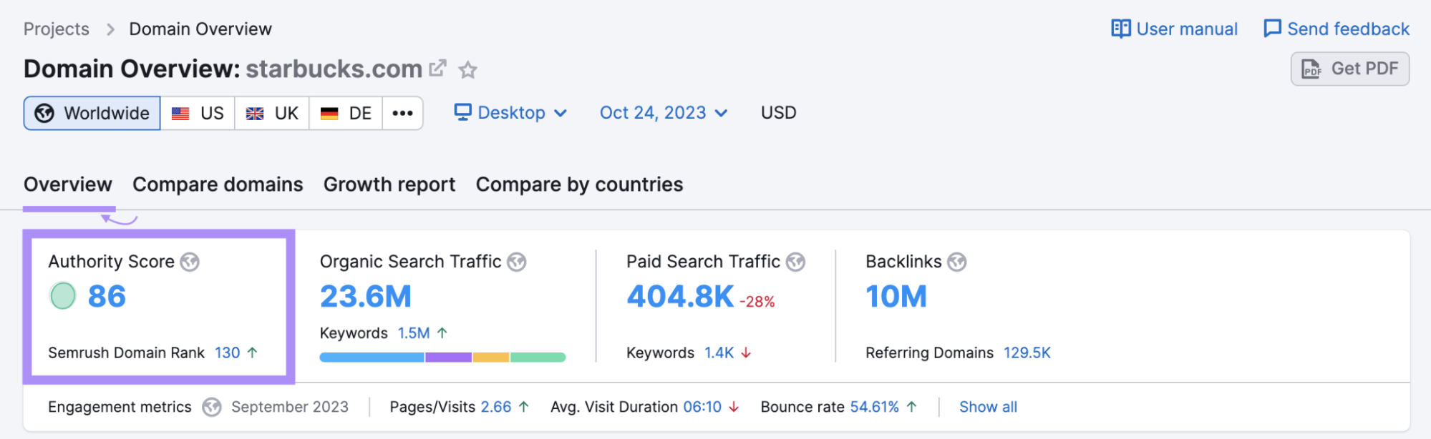Show all engagement metrics

pyautogui.click(x=988, y=407)
